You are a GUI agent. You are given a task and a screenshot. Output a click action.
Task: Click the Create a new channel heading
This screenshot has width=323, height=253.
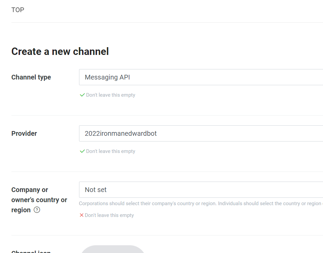(60, 51)
